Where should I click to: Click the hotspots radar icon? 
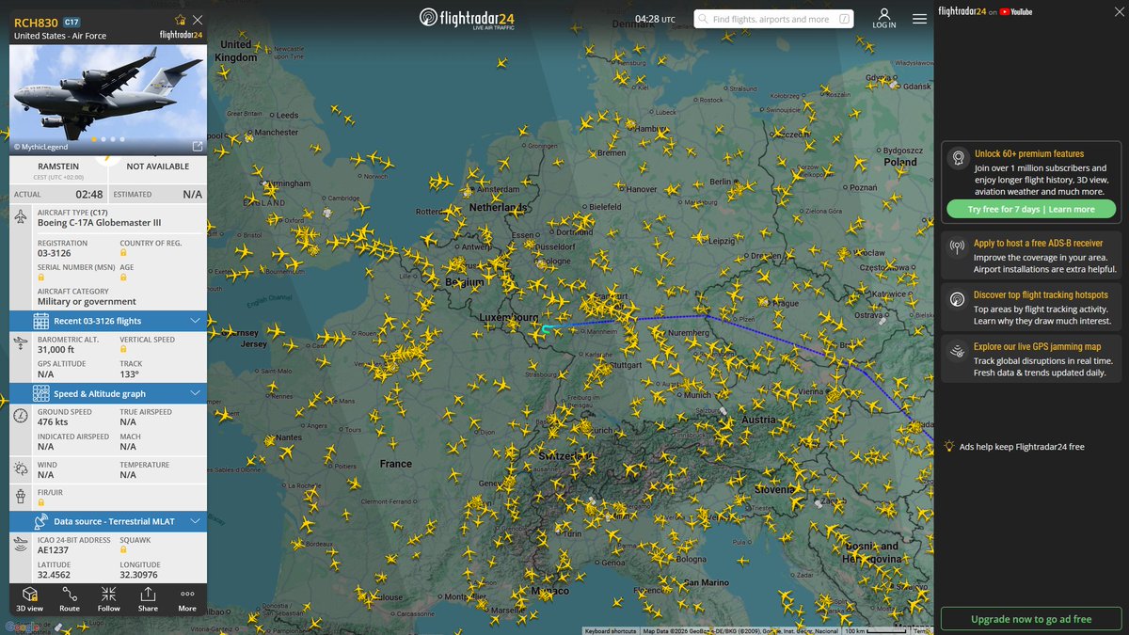coord(957,300)
